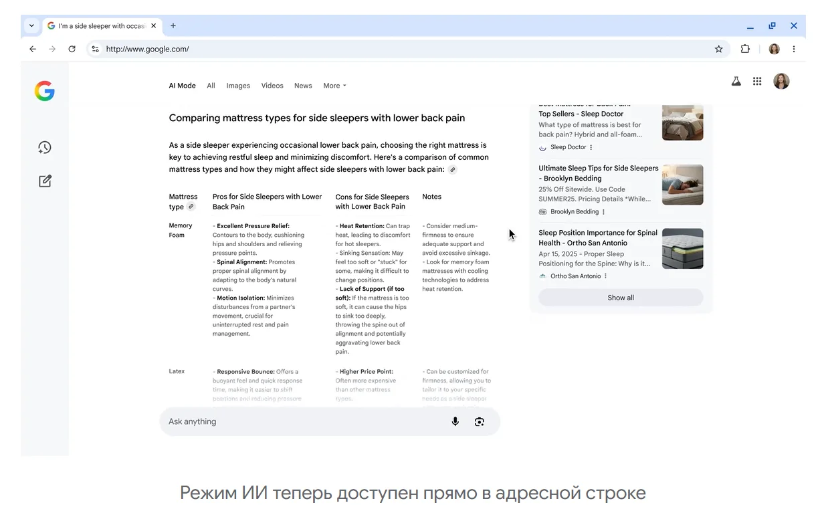The image size is (828, 505).
Task: Switch to the Images tab
Action: (238, 86)
